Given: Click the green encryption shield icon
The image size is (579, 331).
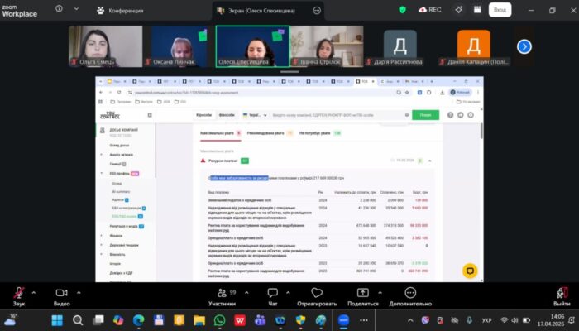Looking at the screenshot, I should 403,10.
